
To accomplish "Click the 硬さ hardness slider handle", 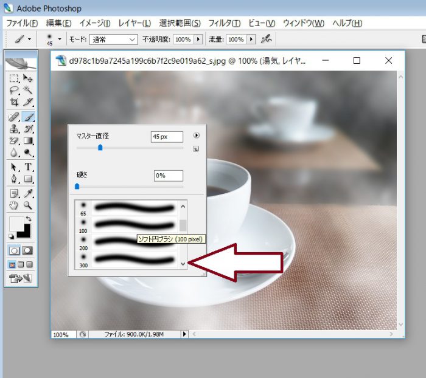I will [x=77, y=186].
